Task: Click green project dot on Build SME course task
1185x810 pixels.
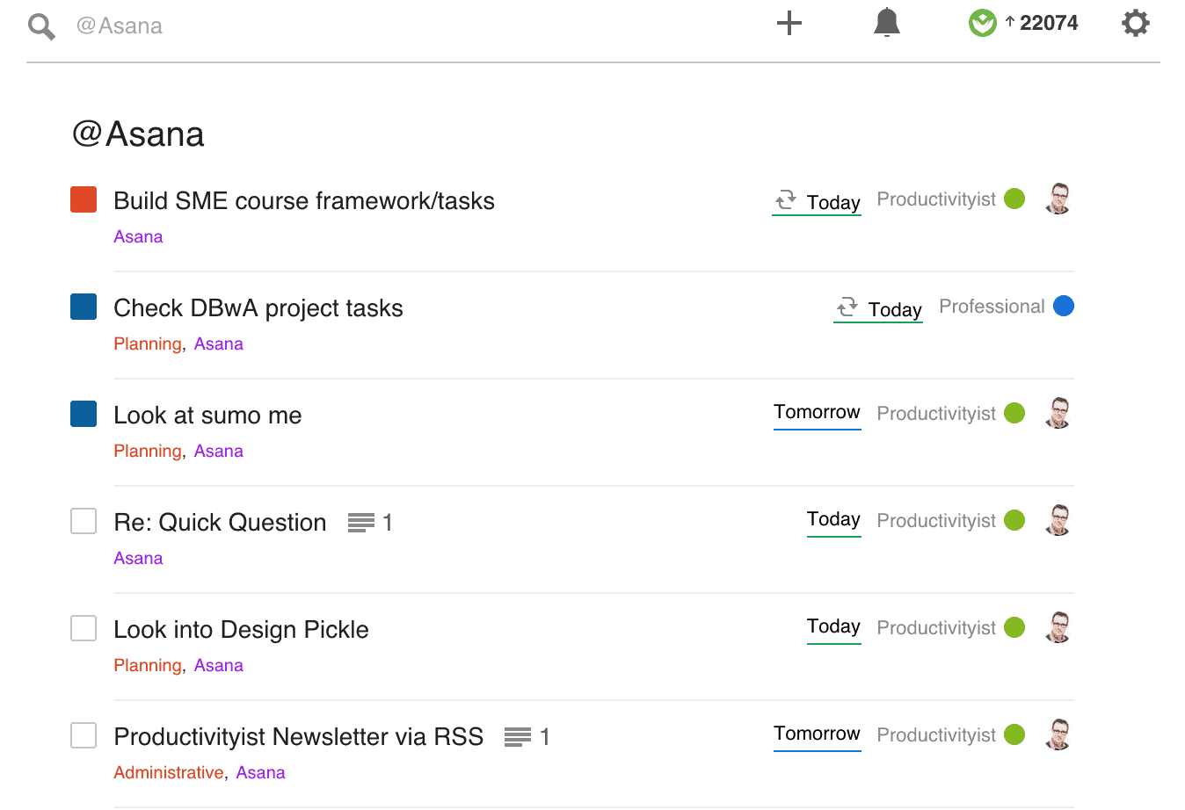Action: tap(1014, 199)
